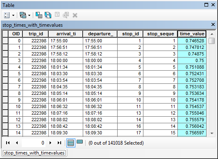Select the row with OID 0
218x159 pixels.
[5, 41]
